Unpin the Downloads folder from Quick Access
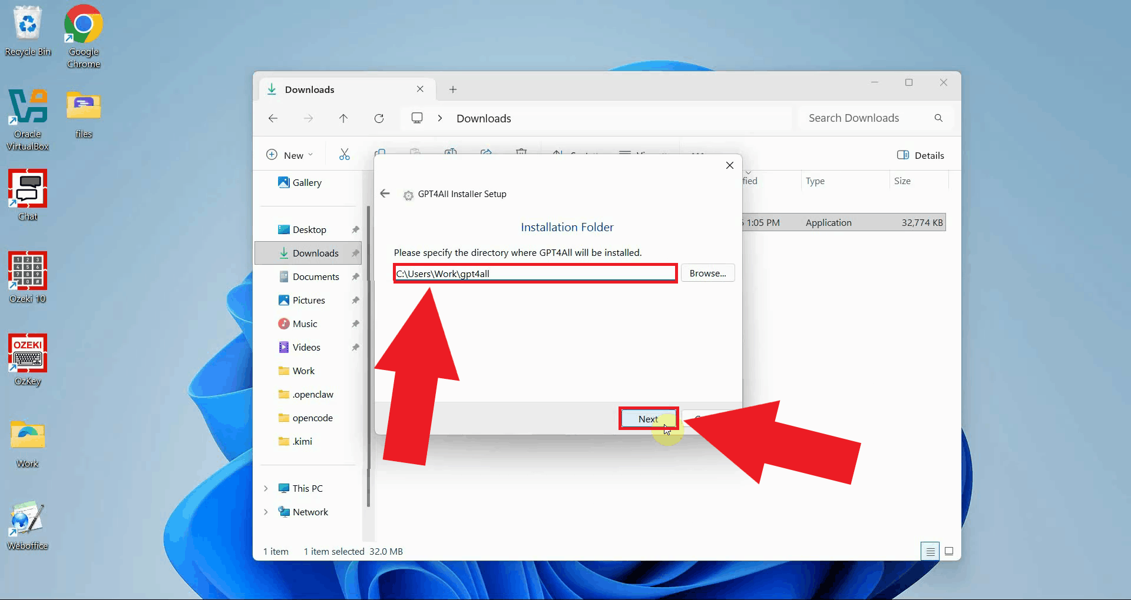 pyautogui.click(x=356, y=252)
